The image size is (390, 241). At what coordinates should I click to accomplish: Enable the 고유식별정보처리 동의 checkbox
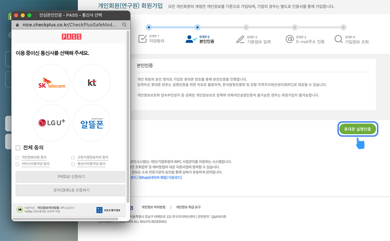[x=73, y=157]
